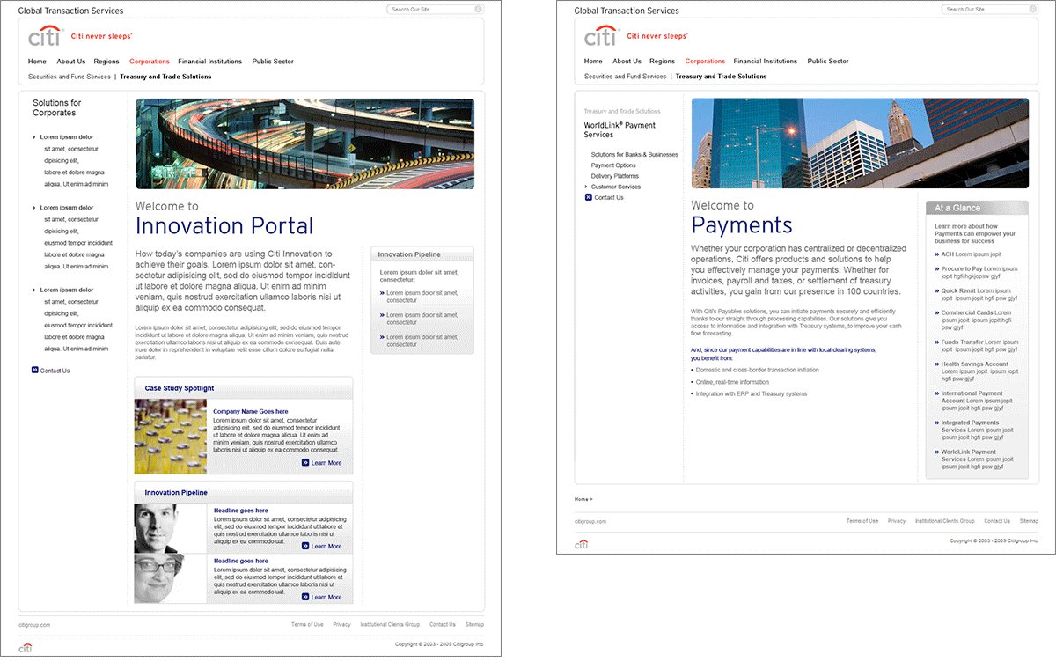
Task: Click the Case Study Spotlight circuit thumbnail
Action: click(171, 437)
